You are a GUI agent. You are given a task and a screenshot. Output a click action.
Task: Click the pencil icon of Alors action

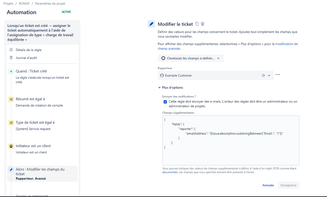(11, 169)
